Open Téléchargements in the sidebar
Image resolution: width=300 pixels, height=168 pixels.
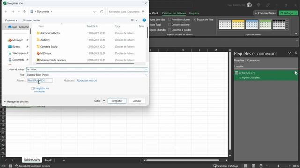tap(19, 53)
